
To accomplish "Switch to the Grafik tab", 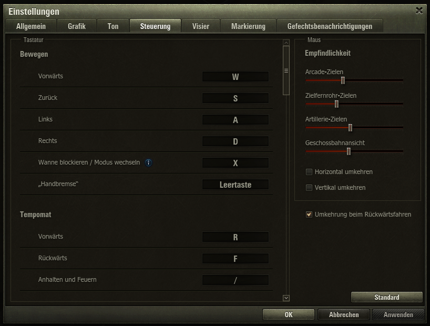I will click(77, 26).
